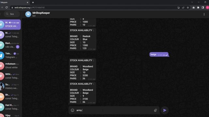The height and width of the screenshot is (117, 209).
Task: Open the Ravi chat with unread badge
Action: (x=10, y=45)
